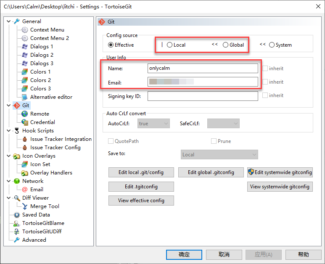This screenshot has width=325, height=264.
Task: Collapse the Icon Overlays tree node
Action: (9, 156)
